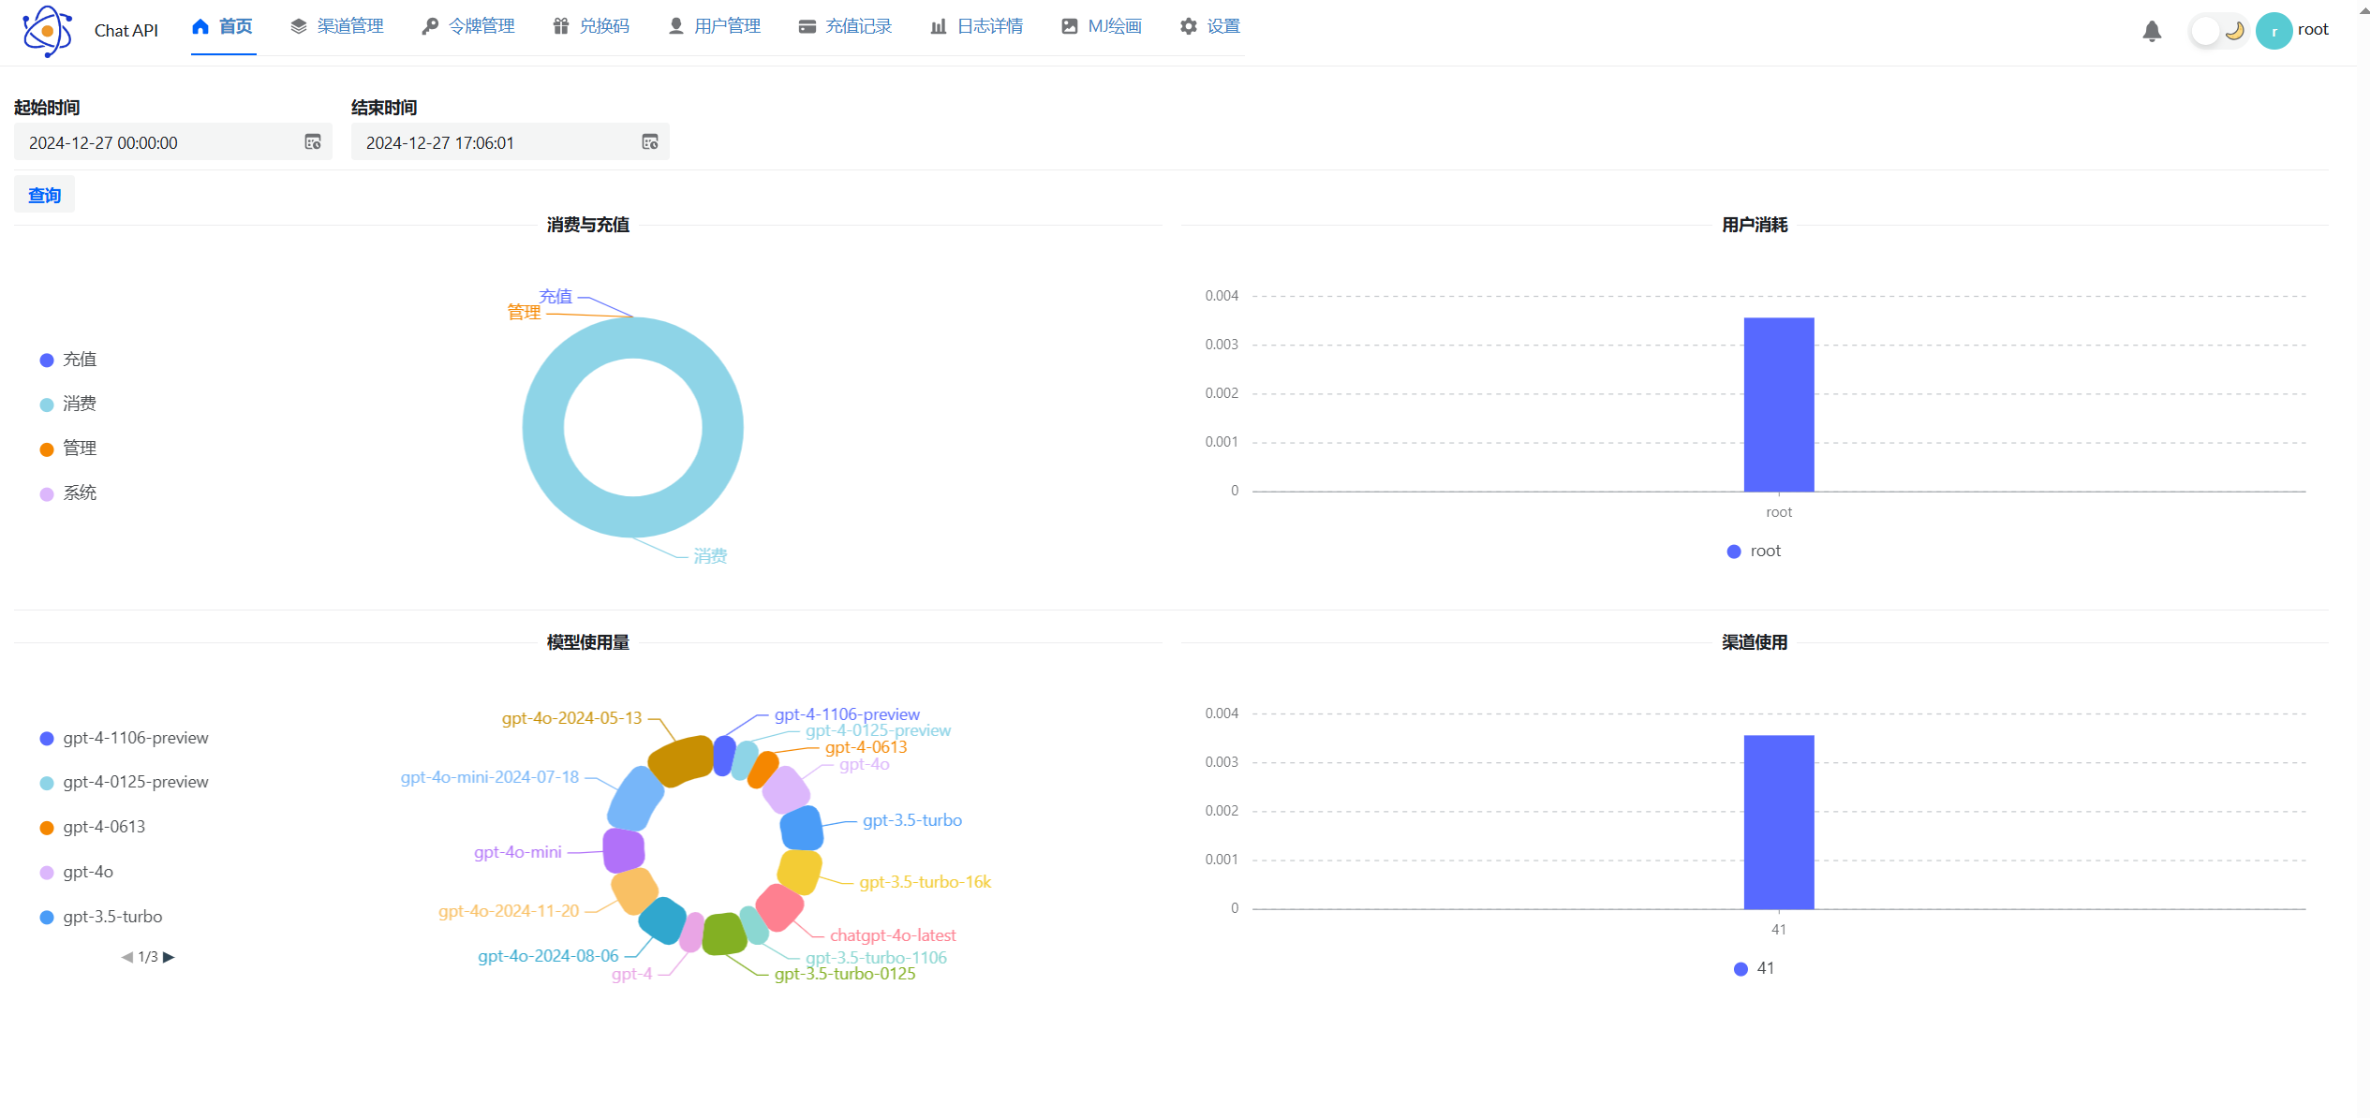Click the root bar in 用户消耗 chart
The width and height of the screenshot is (2370, 1118).
coord(1779,405)
